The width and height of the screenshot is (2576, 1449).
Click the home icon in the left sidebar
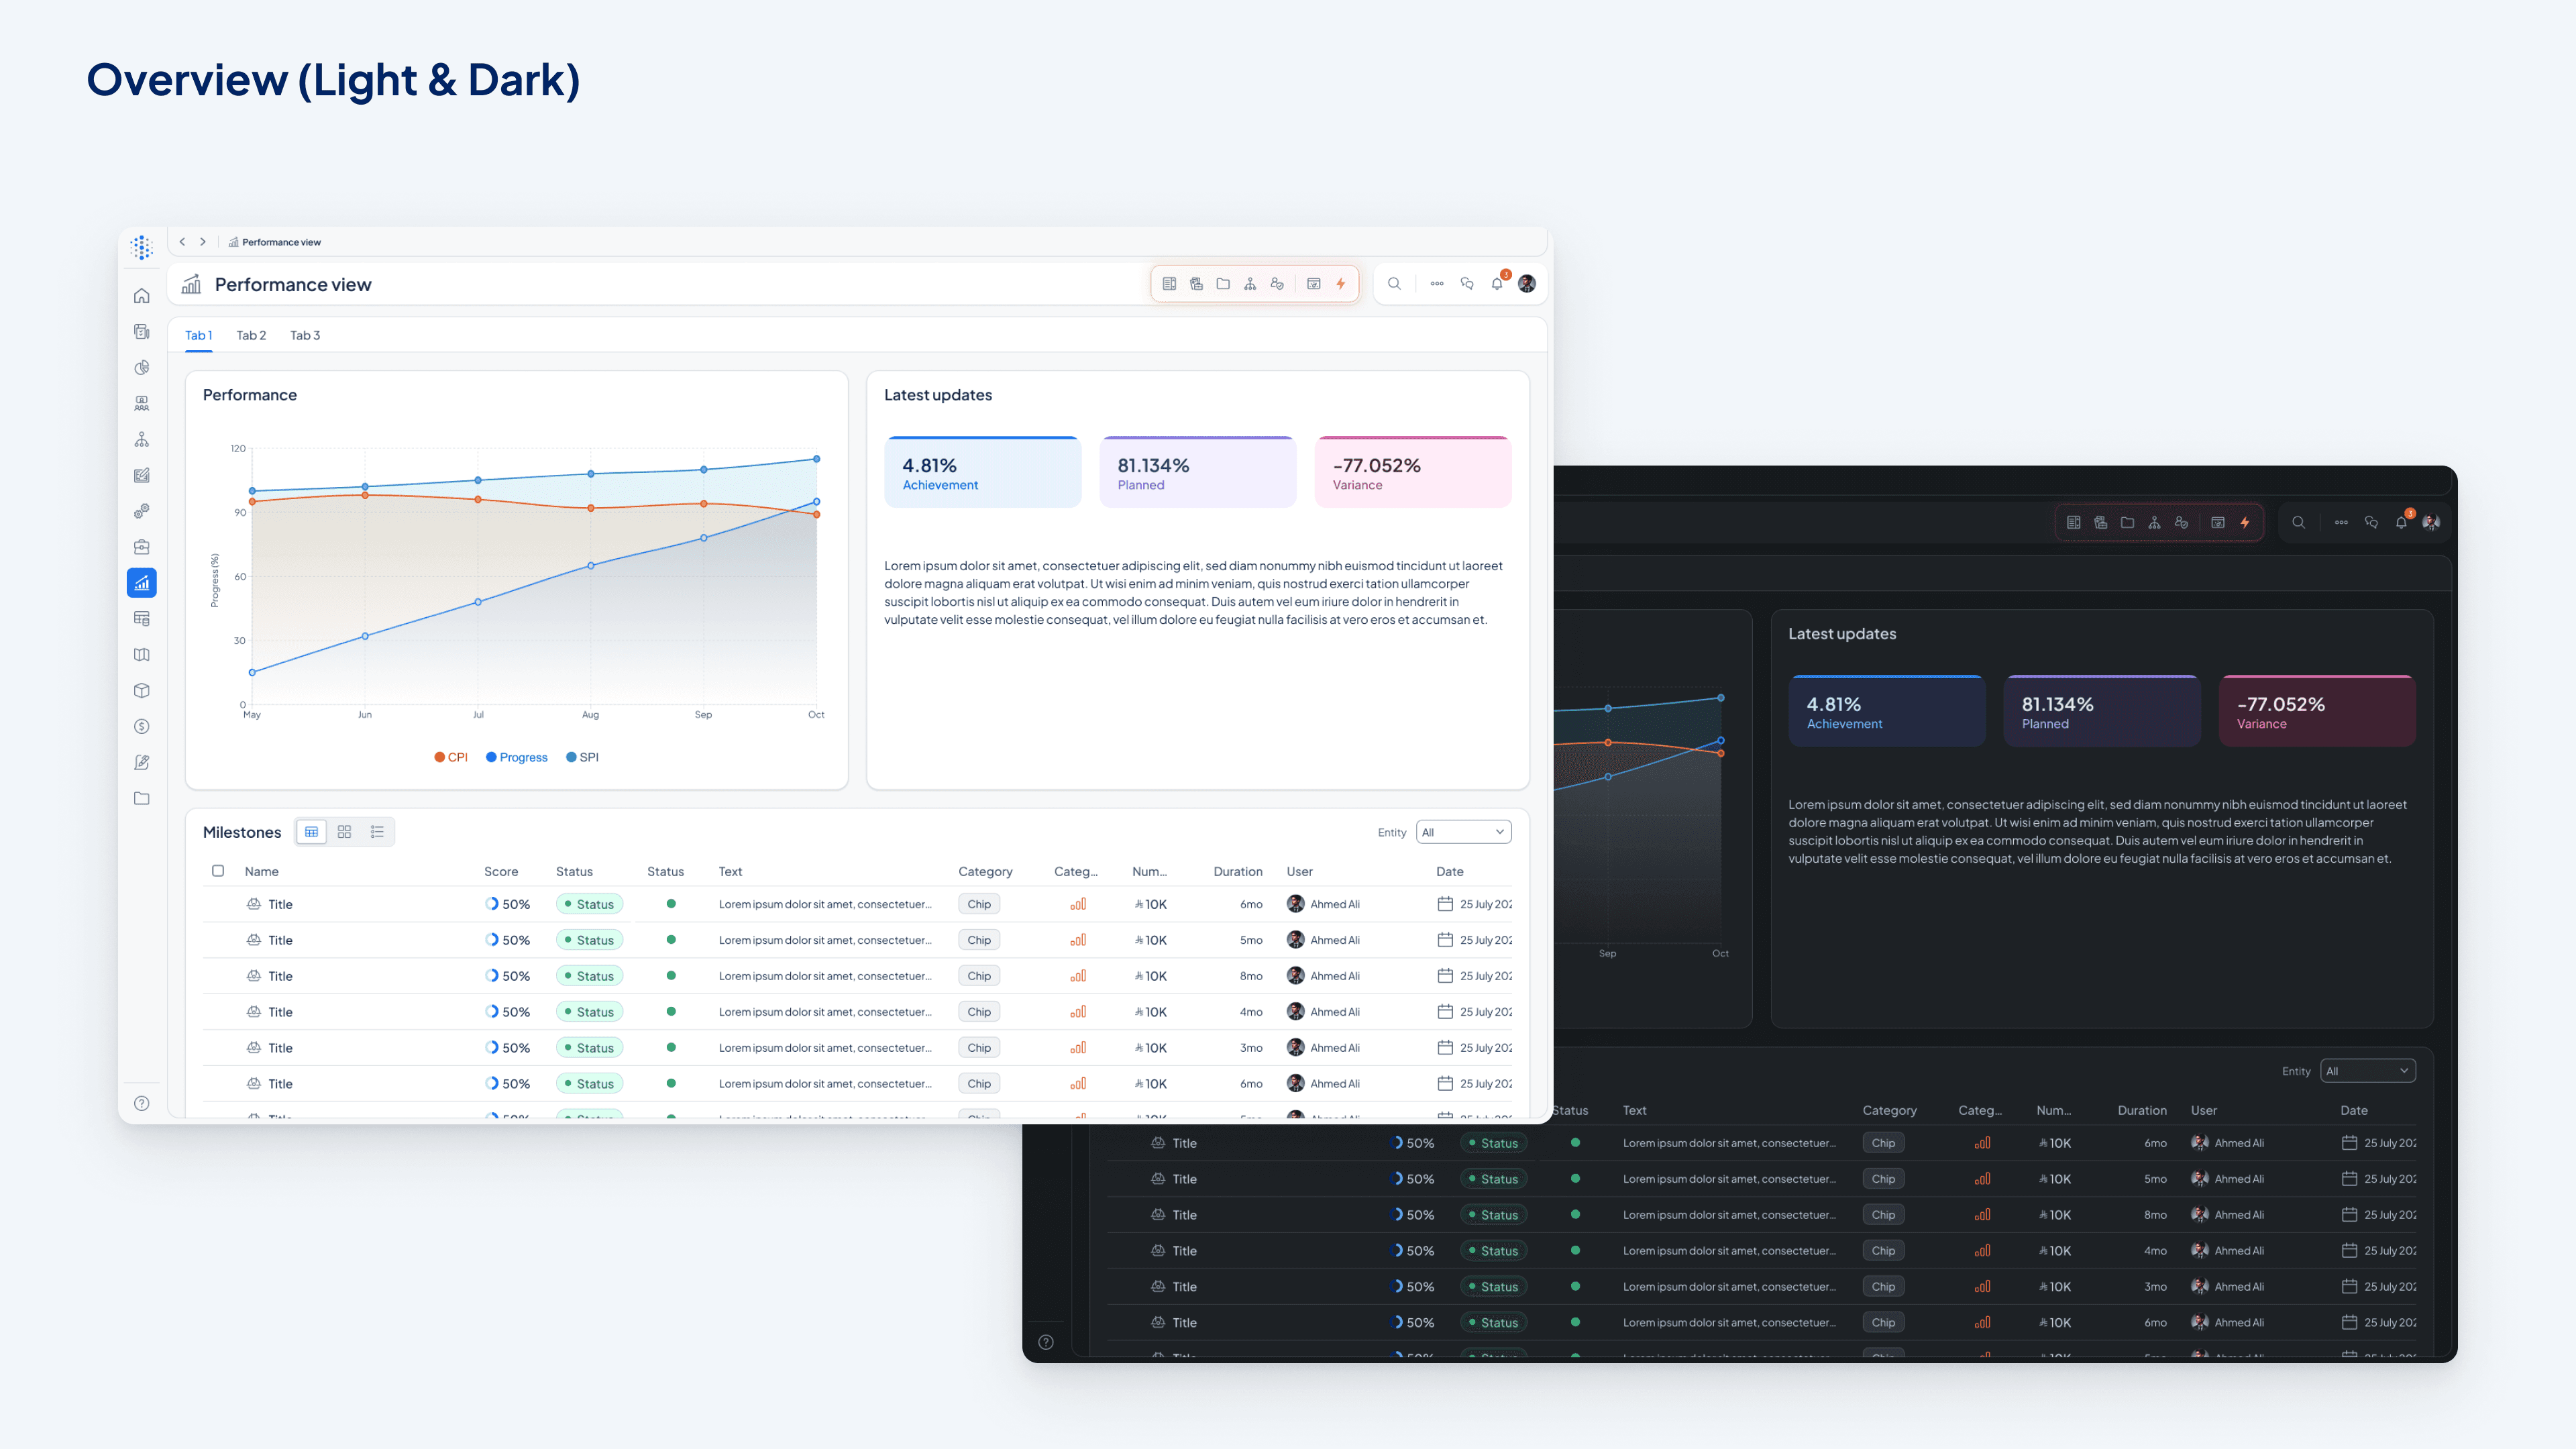(x=142, y=296)
